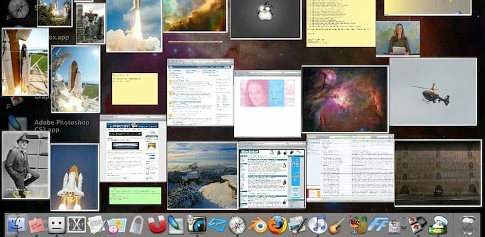Select the maccast web page window
The height and width of the screenshot is (237, 485).
[x=133, y=149]
